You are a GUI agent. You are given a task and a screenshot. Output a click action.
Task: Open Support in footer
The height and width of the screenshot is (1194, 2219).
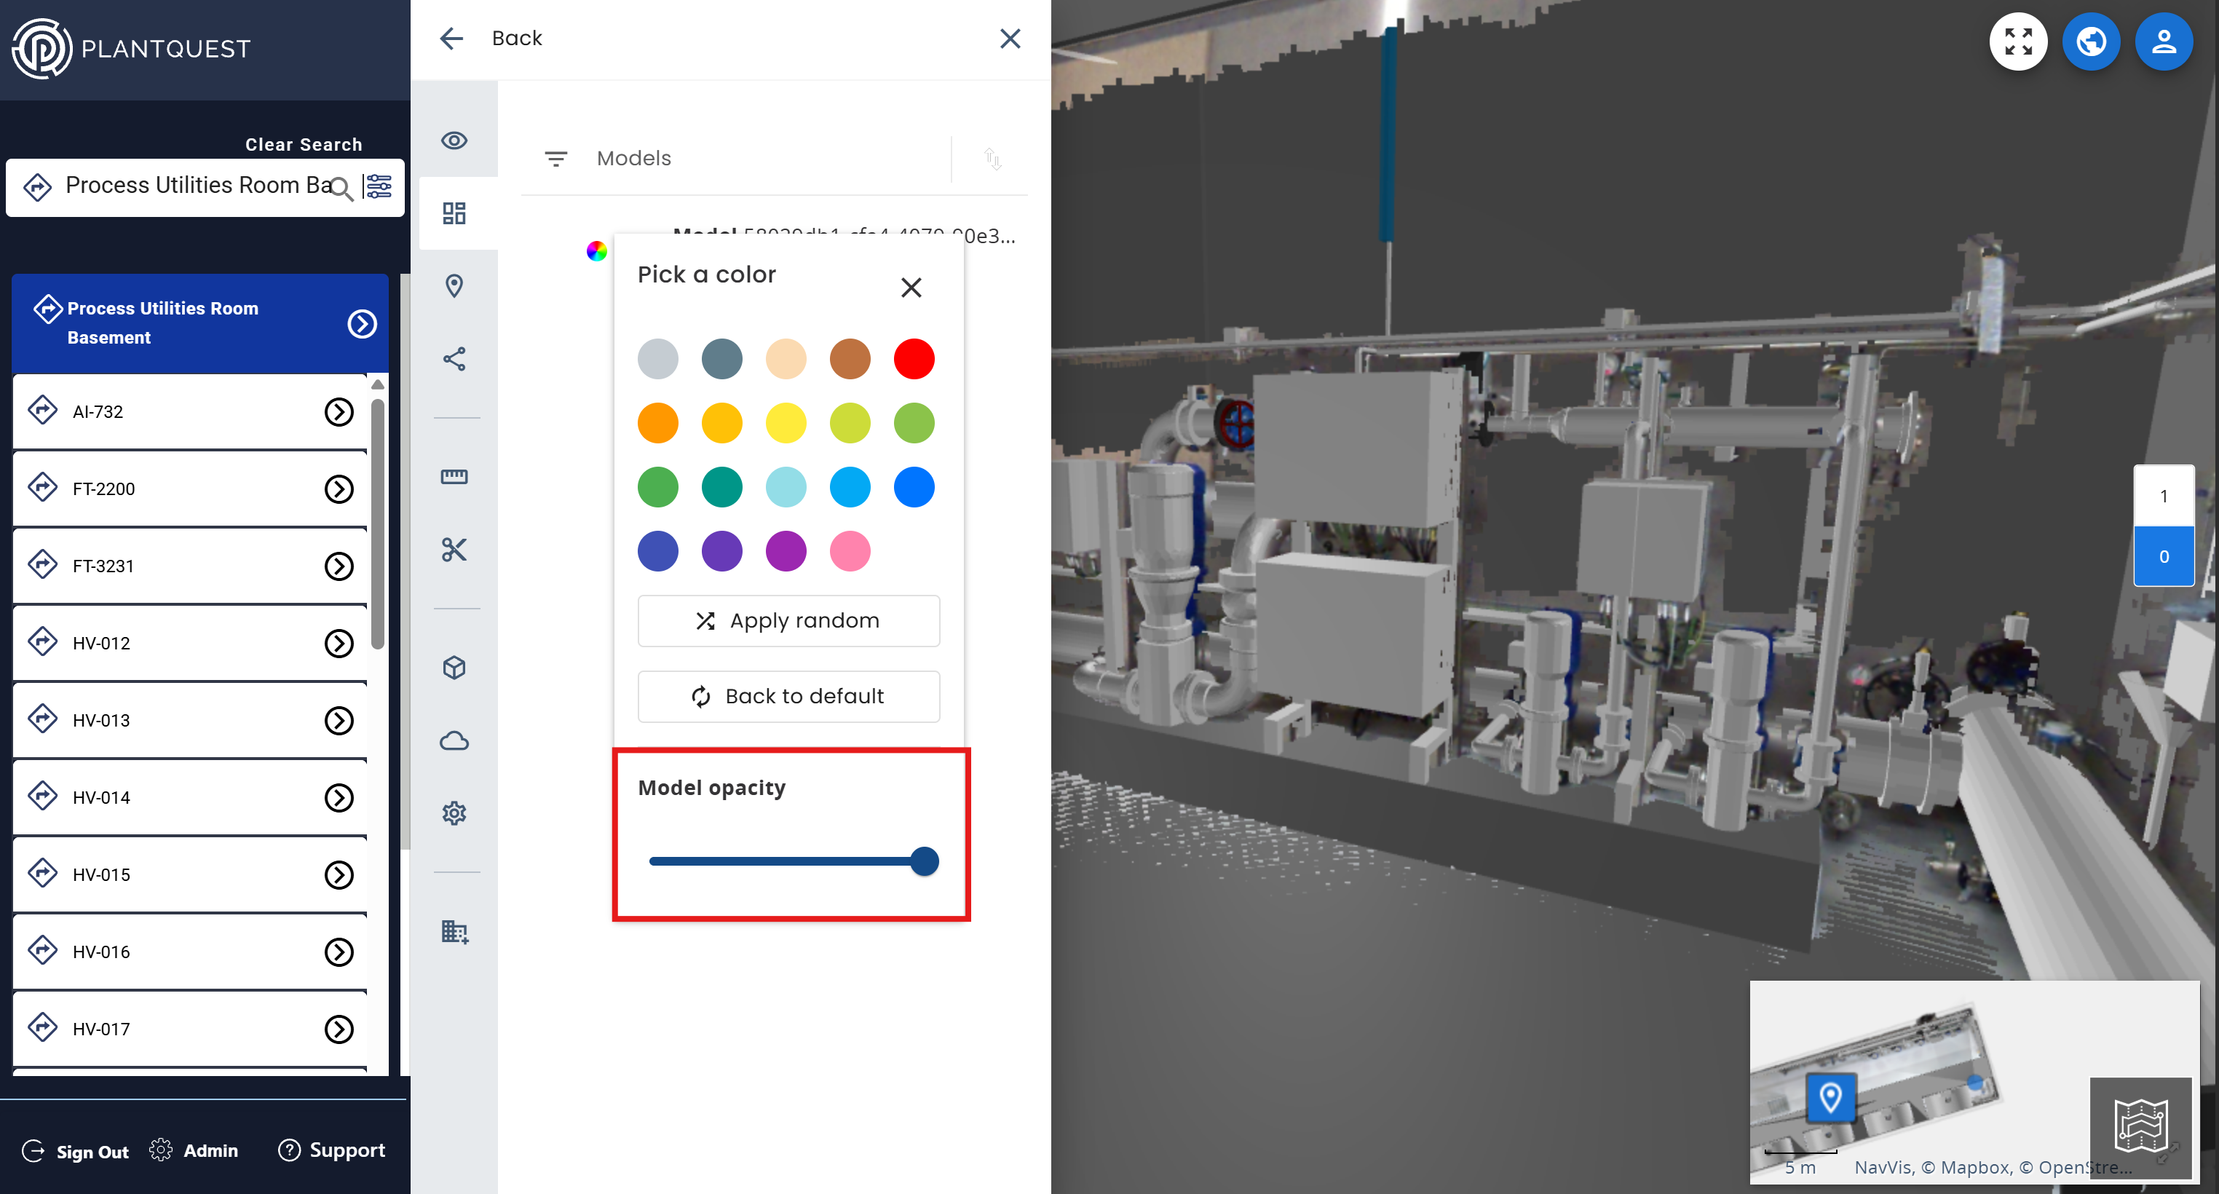(332, 1150)
